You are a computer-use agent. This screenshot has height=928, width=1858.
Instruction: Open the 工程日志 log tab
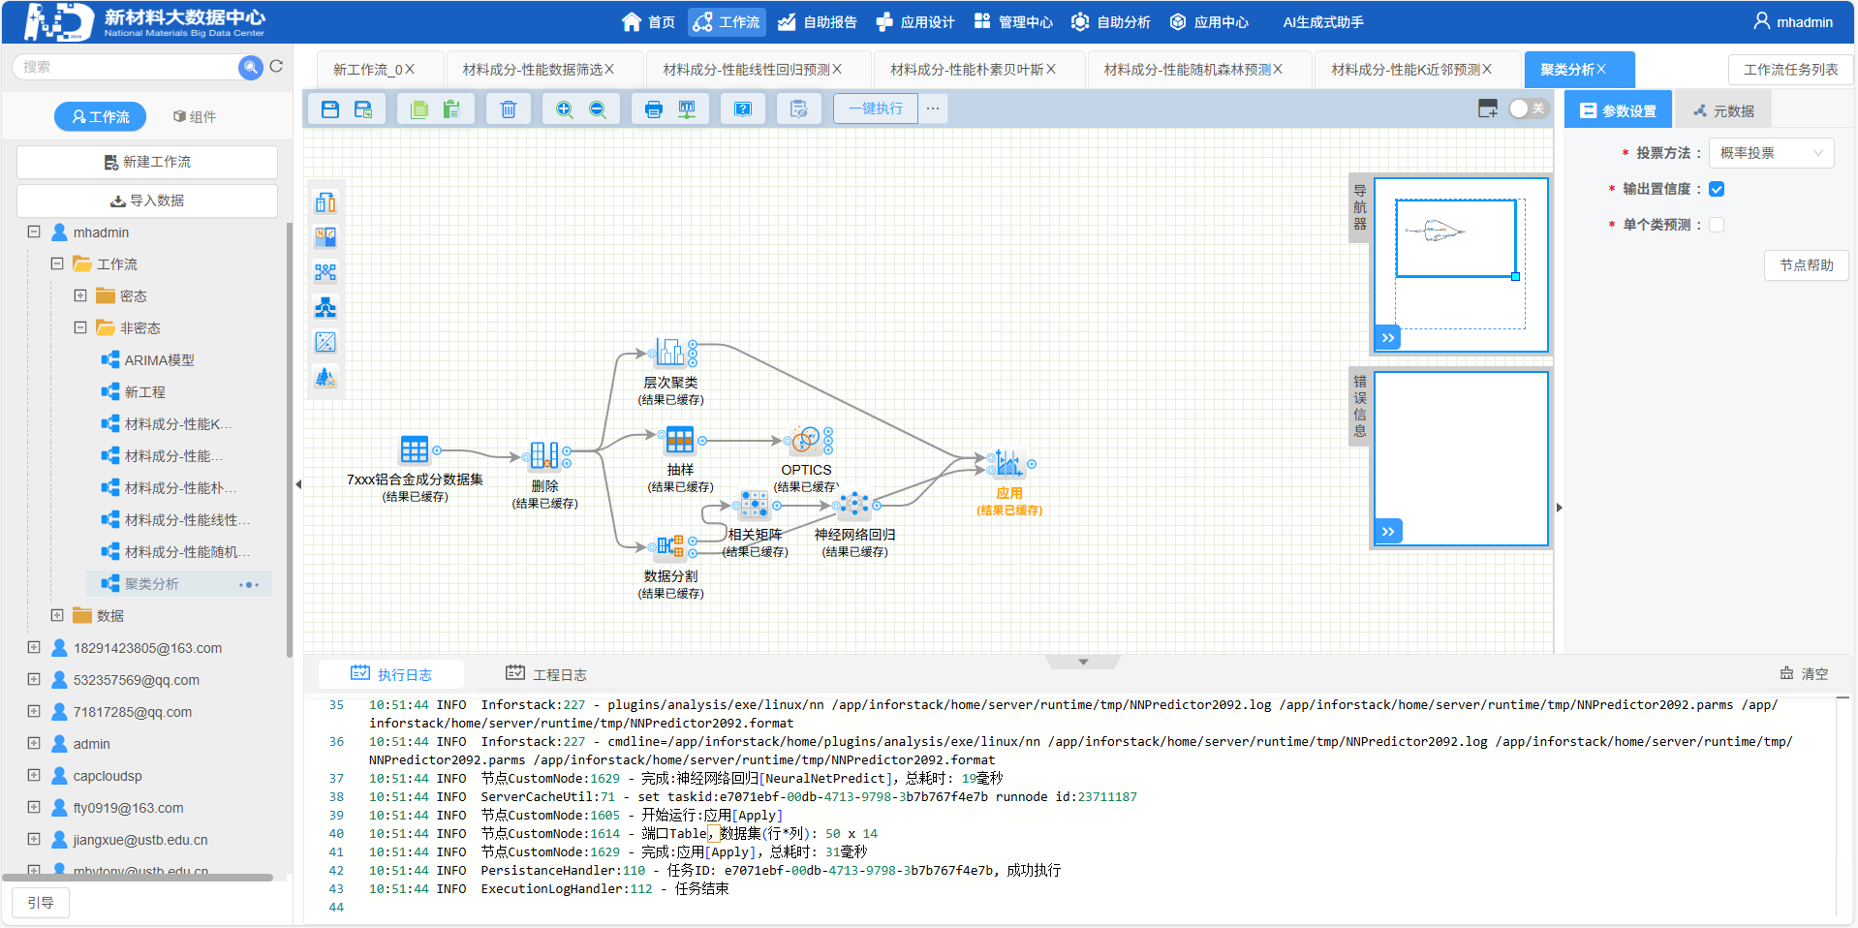(546, 674)
